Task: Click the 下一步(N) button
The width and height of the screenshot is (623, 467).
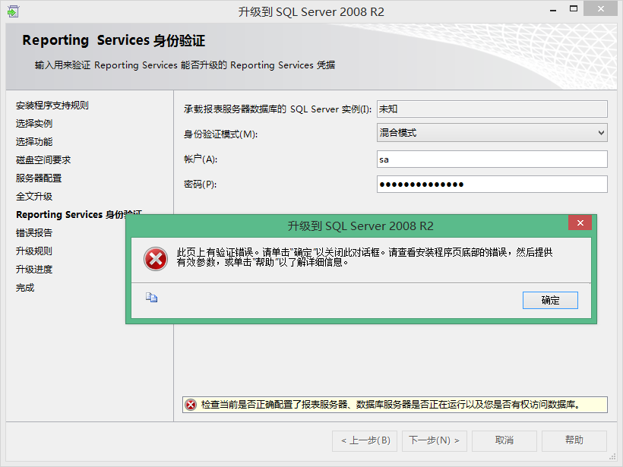Action: click(435, 440)
